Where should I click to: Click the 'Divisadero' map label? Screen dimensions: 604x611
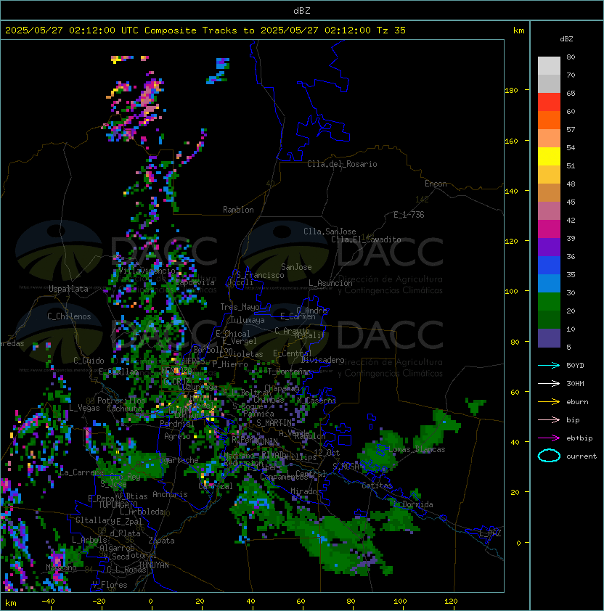[x=323, y=360]
